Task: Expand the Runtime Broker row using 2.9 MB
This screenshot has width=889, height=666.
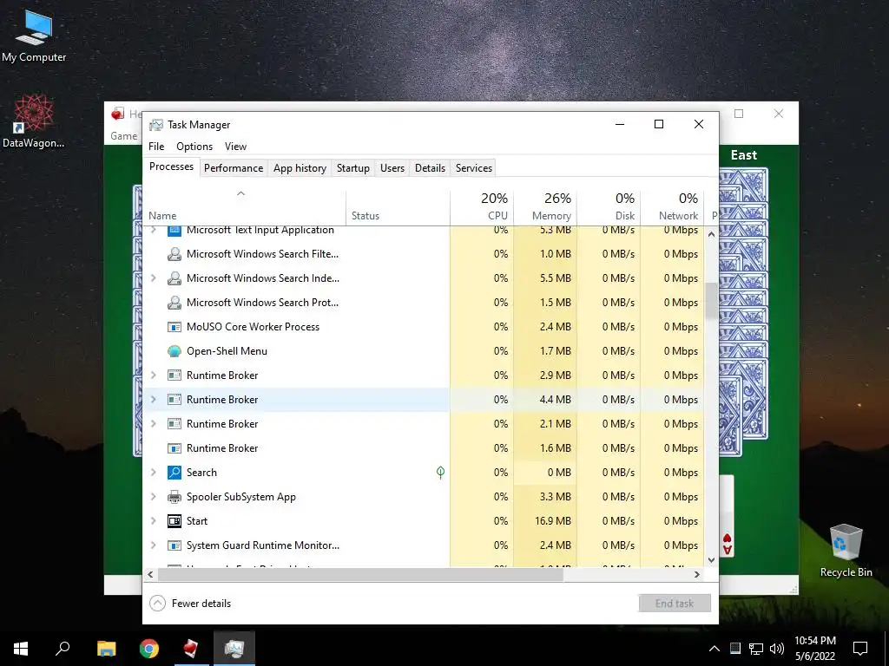Action: (153, 375)
